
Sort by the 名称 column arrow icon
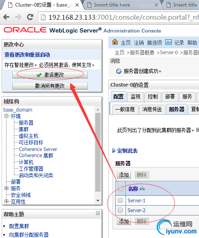(x=142, y=189)
